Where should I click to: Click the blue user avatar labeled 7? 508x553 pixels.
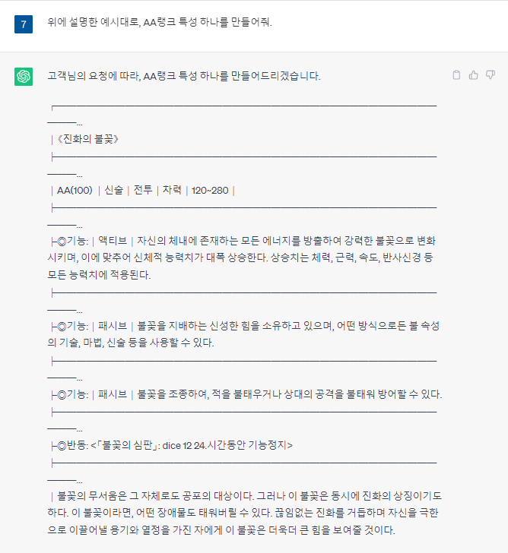pos(24,24)
